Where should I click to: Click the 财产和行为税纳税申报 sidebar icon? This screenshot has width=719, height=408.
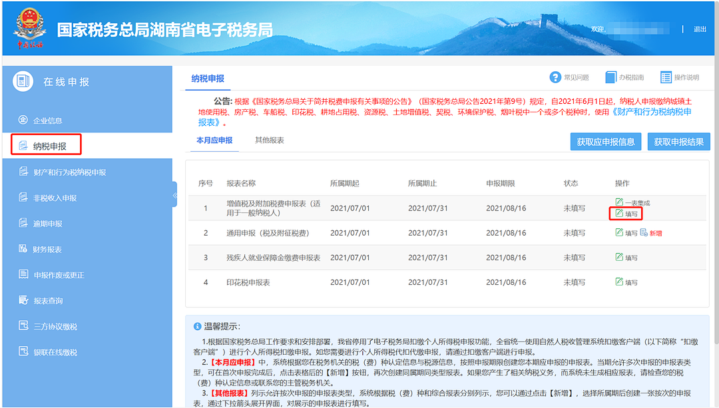tap(23, 172)
